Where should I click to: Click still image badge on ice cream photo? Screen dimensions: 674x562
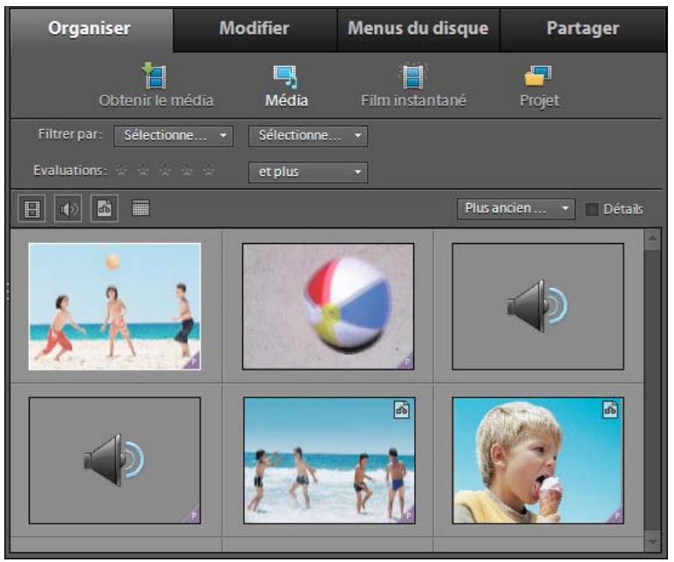coord(610,410)
